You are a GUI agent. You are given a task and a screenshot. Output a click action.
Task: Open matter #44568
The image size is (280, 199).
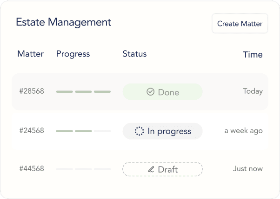point(32,169)
